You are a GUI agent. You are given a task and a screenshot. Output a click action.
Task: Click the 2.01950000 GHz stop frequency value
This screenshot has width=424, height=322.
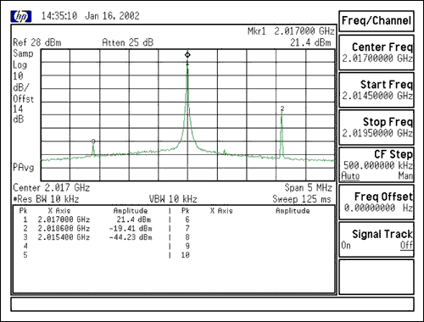[377, 133]
